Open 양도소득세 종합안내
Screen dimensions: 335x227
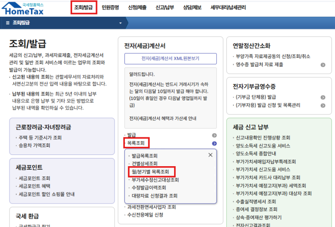point(256,154)
